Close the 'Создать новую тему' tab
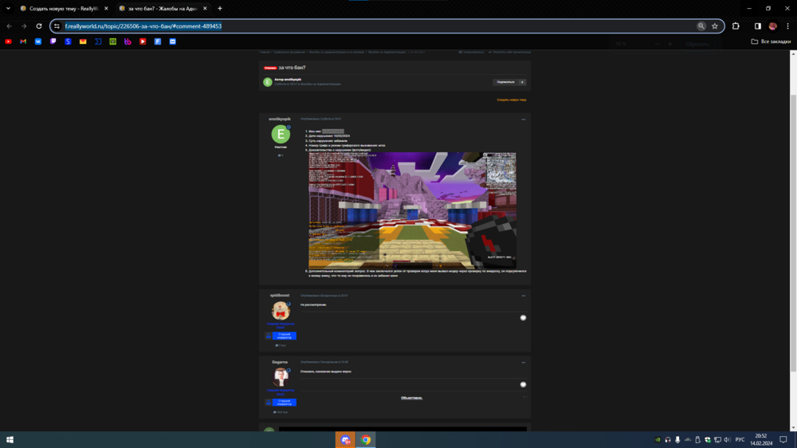This screenshot has height=448, width=797. click(x=106, y=9)
